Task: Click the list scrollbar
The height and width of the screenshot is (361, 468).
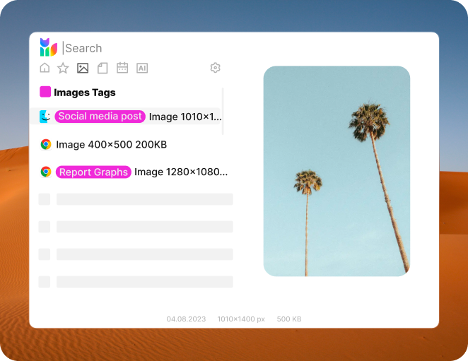Action: [x=223, y=112]
